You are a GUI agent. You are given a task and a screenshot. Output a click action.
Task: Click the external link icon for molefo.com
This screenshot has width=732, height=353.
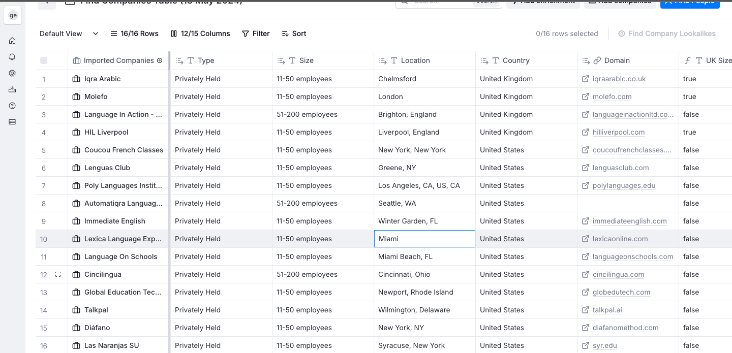click(586, 97)
